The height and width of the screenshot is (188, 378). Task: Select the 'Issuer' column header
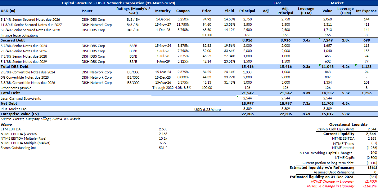coord(87,11)
